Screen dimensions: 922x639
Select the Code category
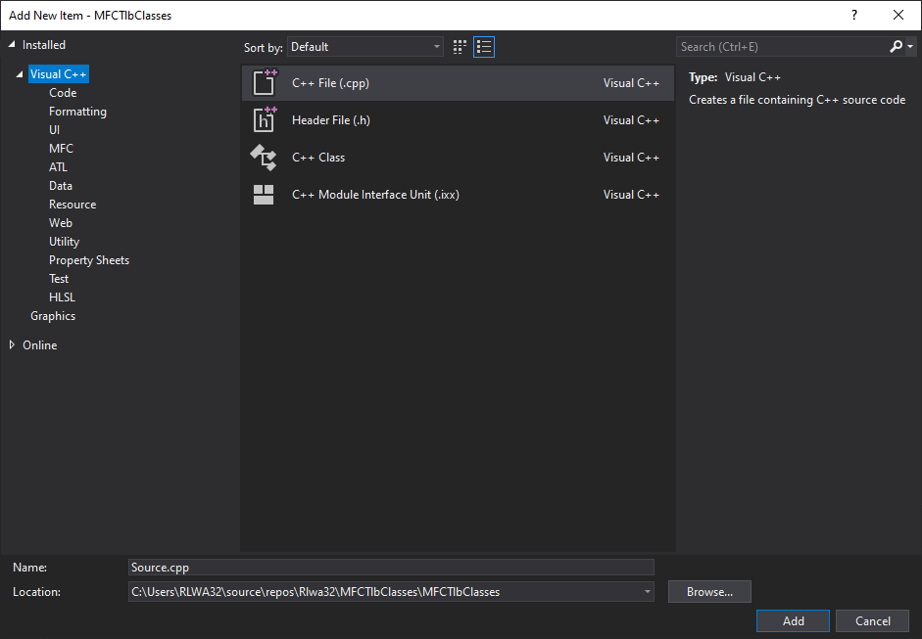(63, 93)
